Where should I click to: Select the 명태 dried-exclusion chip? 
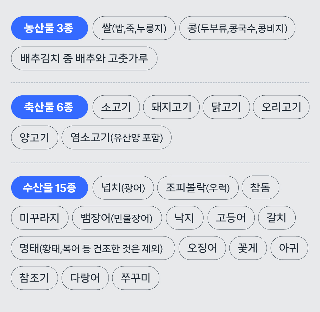pyautogui.click(x=93, y=248)
